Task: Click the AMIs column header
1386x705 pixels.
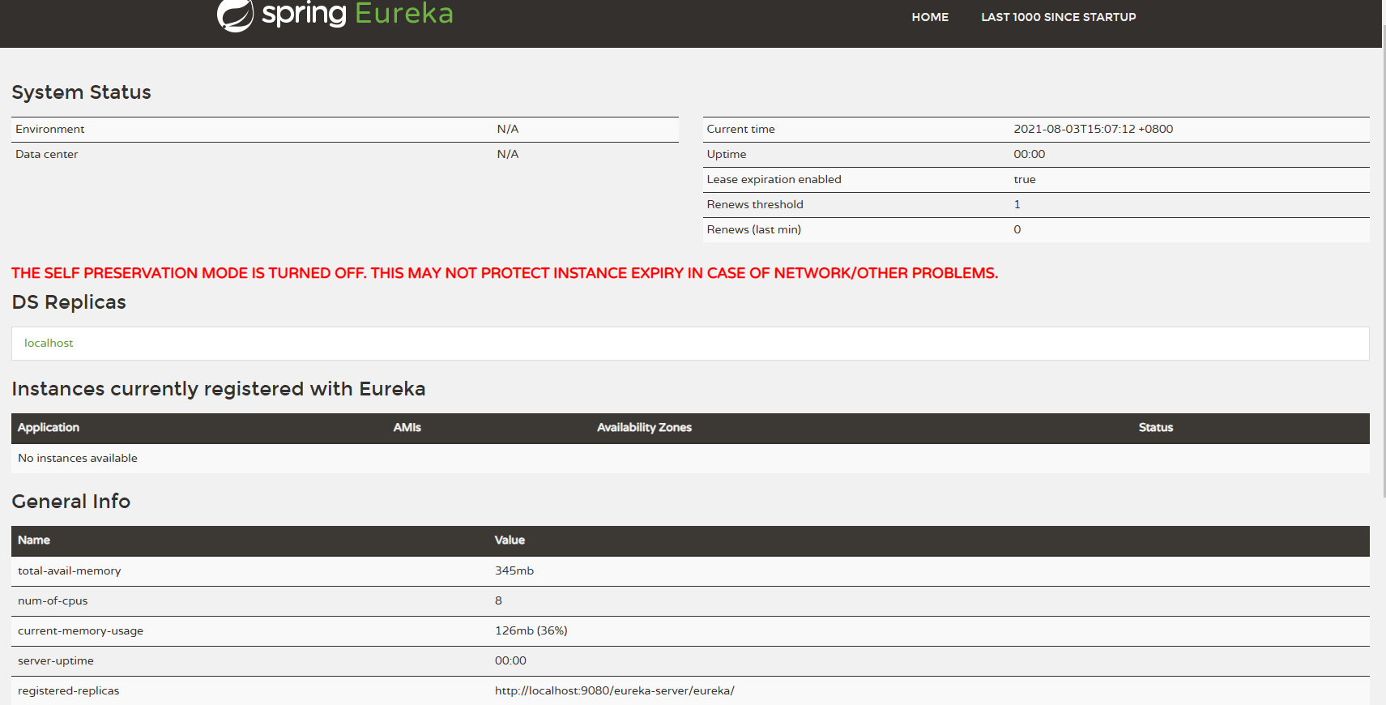Action: click(407, 427)
